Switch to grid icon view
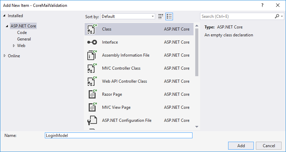 pyautogui.click(x=161, y=16)
